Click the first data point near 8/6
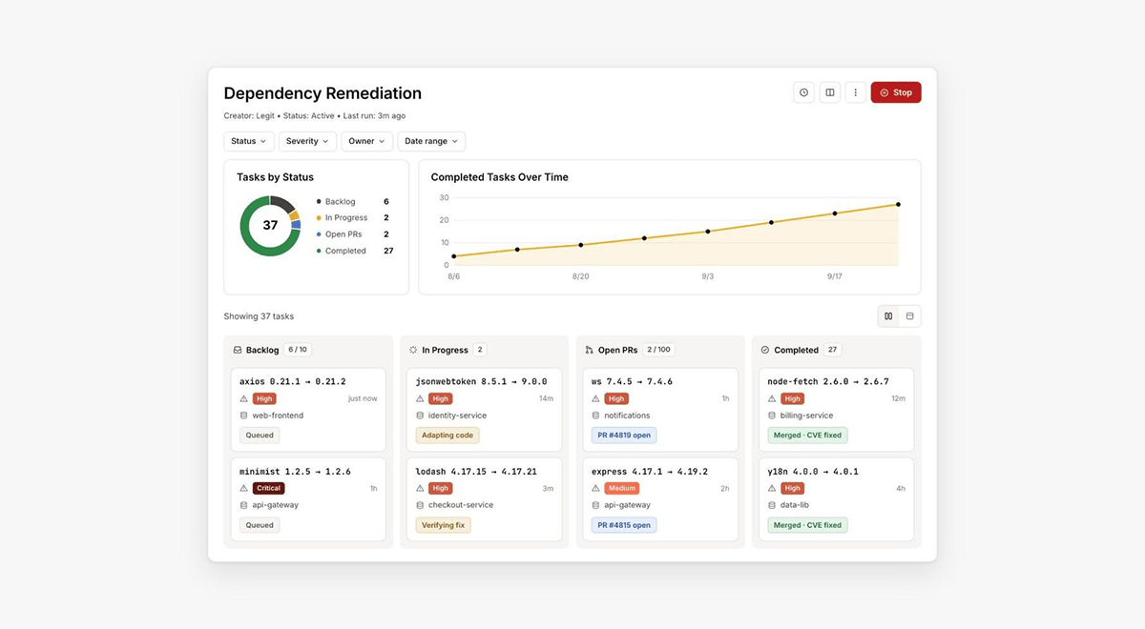1145x629 pixels. coord(454,256)
